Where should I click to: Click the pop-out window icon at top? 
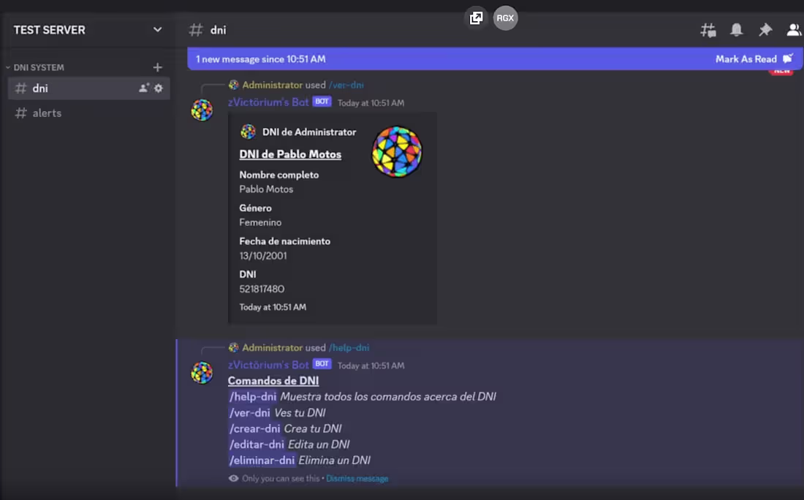(x=477, y=16)
